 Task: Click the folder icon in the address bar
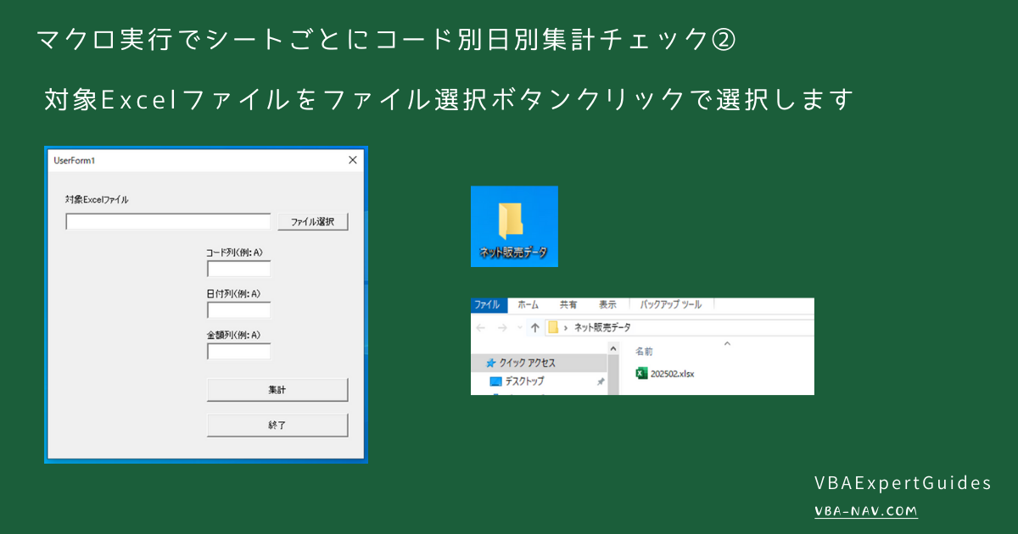(x=554, y=325)
